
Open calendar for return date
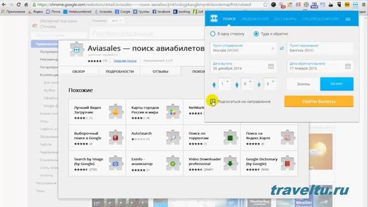tap(347, 66)
